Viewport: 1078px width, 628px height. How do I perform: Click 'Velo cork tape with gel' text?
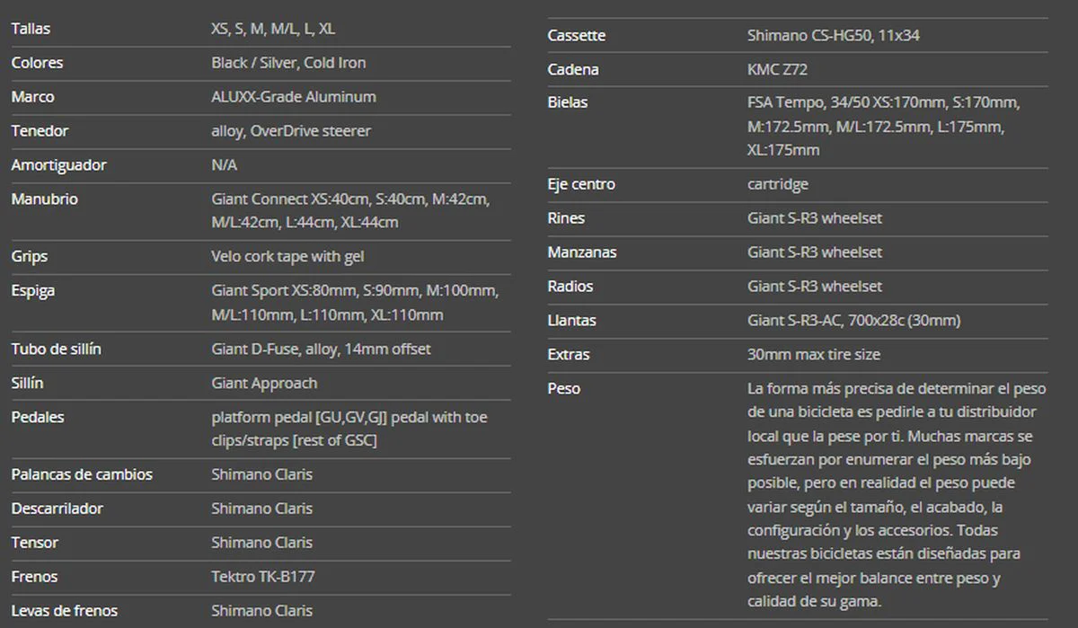tap(287, 257)
